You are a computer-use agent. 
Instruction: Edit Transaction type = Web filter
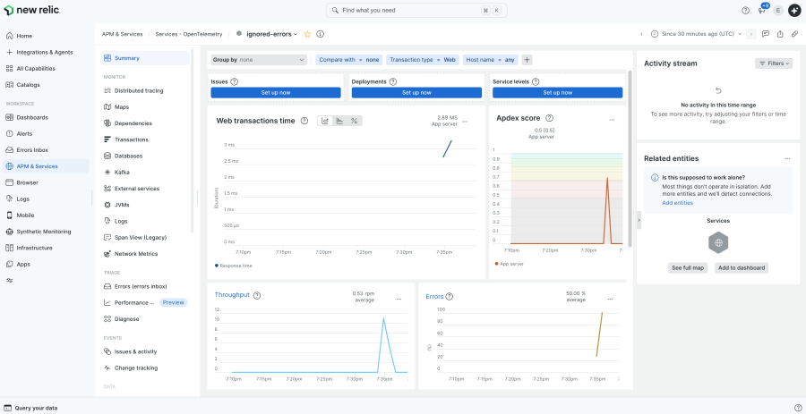tap(423, 60)
